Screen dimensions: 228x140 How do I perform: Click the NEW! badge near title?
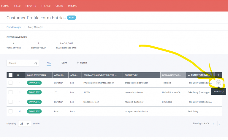(x=72, y=18)
